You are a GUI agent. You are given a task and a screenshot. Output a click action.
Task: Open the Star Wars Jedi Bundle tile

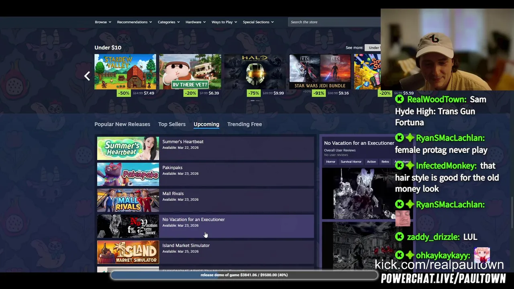[x=320, y=71]
